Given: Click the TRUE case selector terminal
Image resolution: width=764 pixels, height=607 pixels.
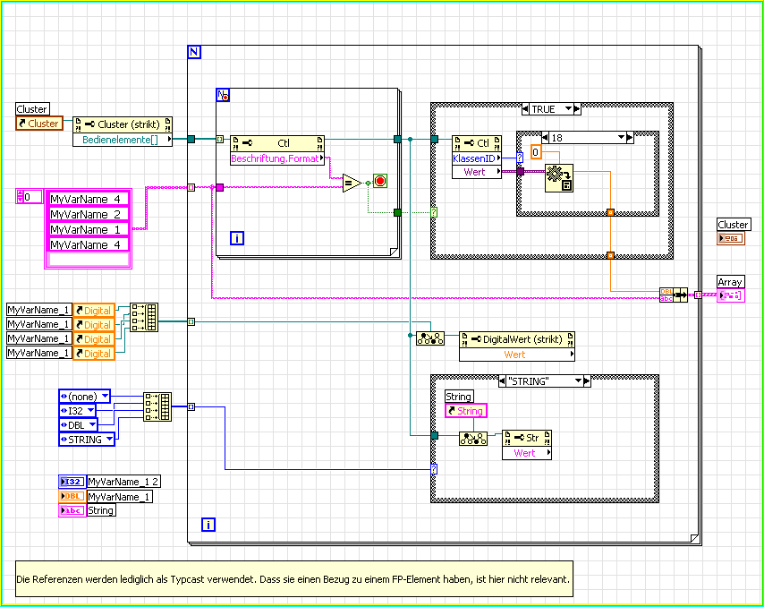Looking at the screenshot, I should coord(434,212).
